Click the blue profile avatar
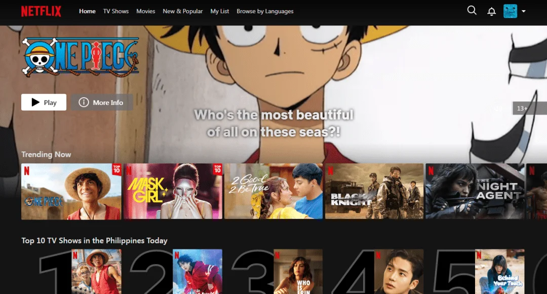The image size is (547, 294). point(510,11)
